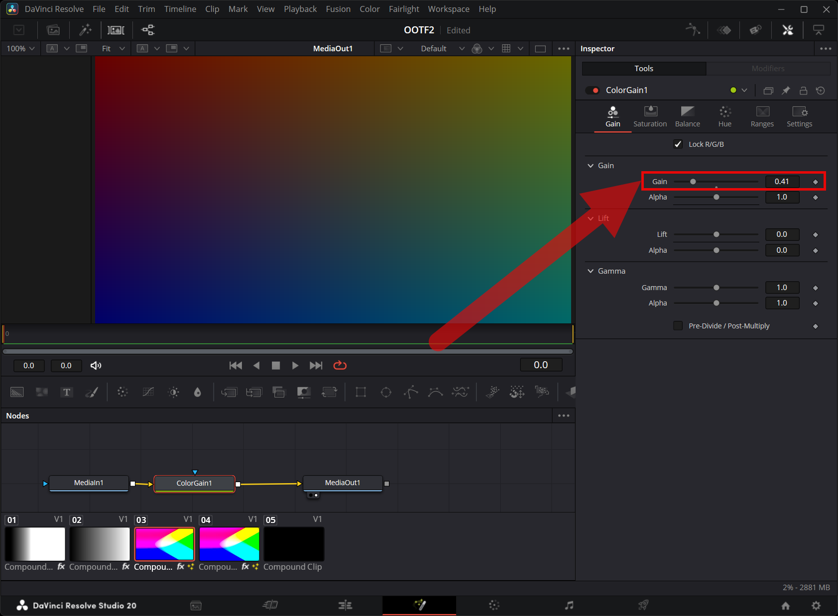Toggle keyframe for Gamma parameter
The image size is (838, 616).
[x=816, y=288]
